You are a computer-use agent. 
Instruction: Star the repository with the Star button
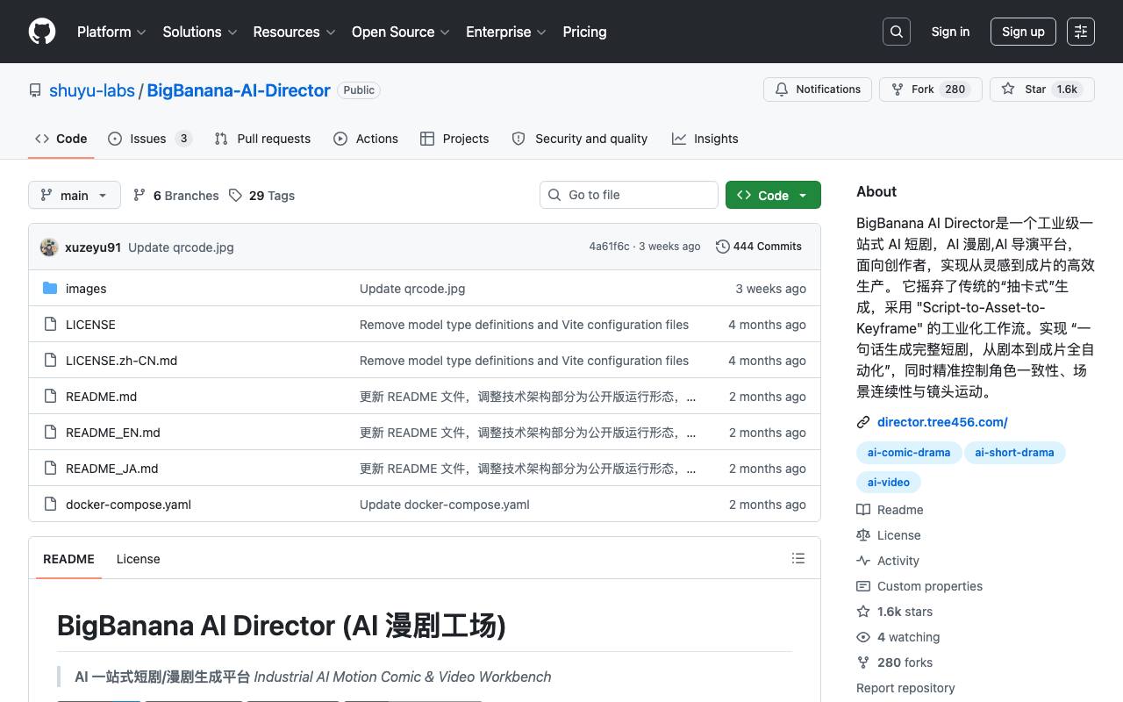[1042, 90]
